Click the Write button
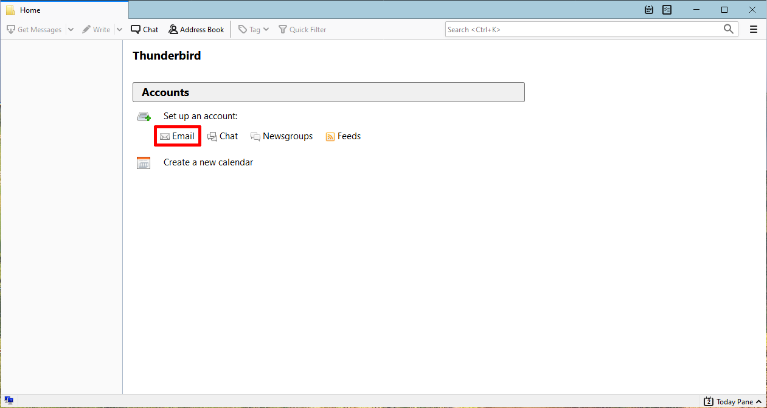Image resolution: width=767 pixels, height=408 pixels. (x=96, y=29)
